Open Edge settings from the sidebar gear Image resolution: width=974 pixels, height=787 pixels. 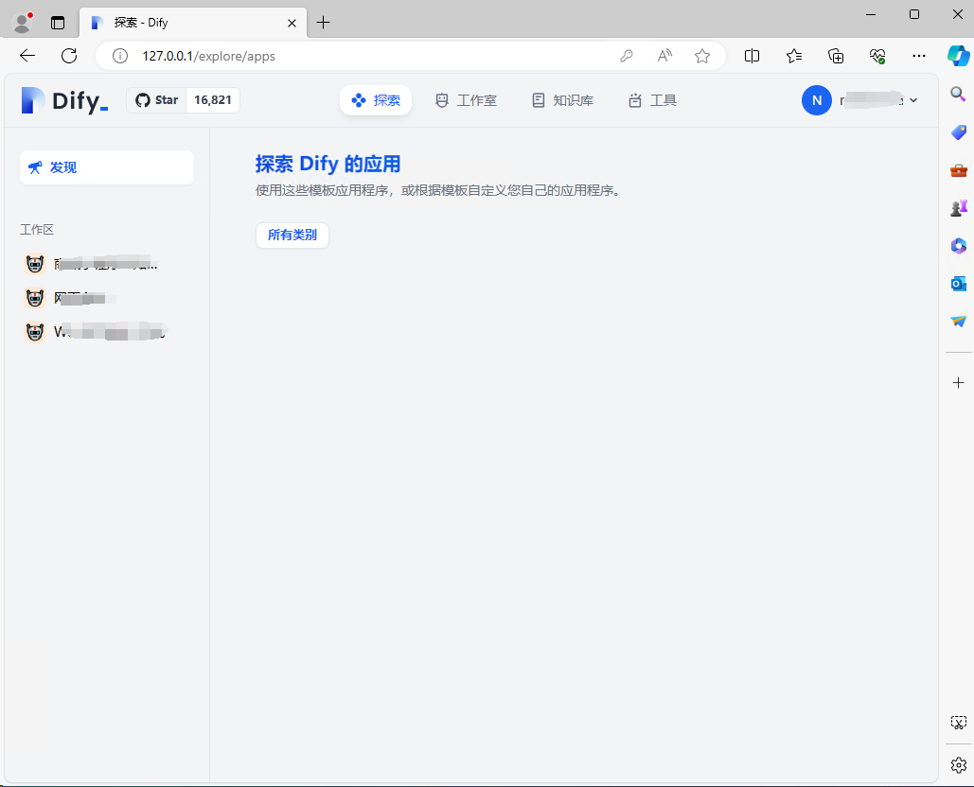point(957,764)
